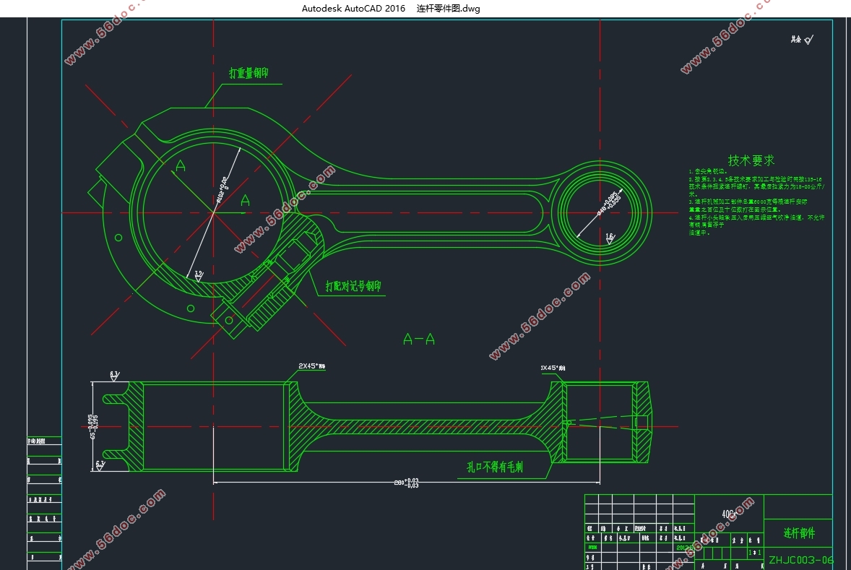
Task: Click the 280 center-distance dimension text
Action: click(x=407, y=483)
